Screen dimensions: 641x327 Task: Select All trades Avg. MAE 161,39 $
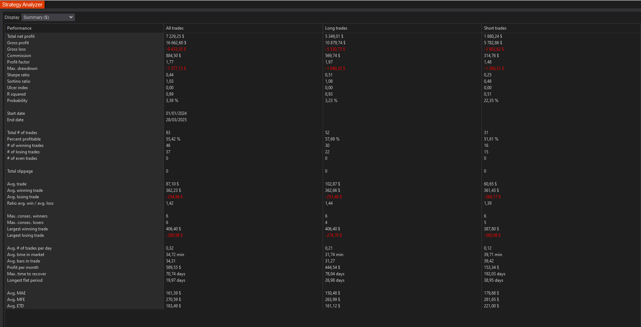click(x=173, y=293)
